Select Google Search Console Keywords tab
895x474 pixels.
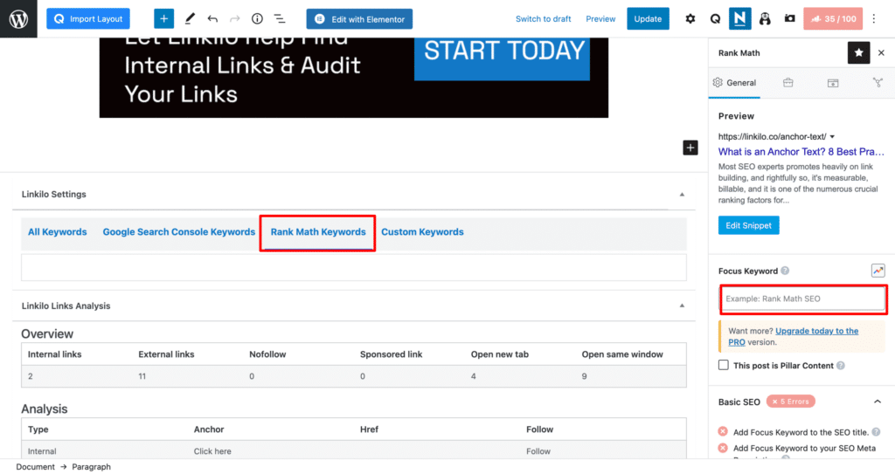click(178, 231)
